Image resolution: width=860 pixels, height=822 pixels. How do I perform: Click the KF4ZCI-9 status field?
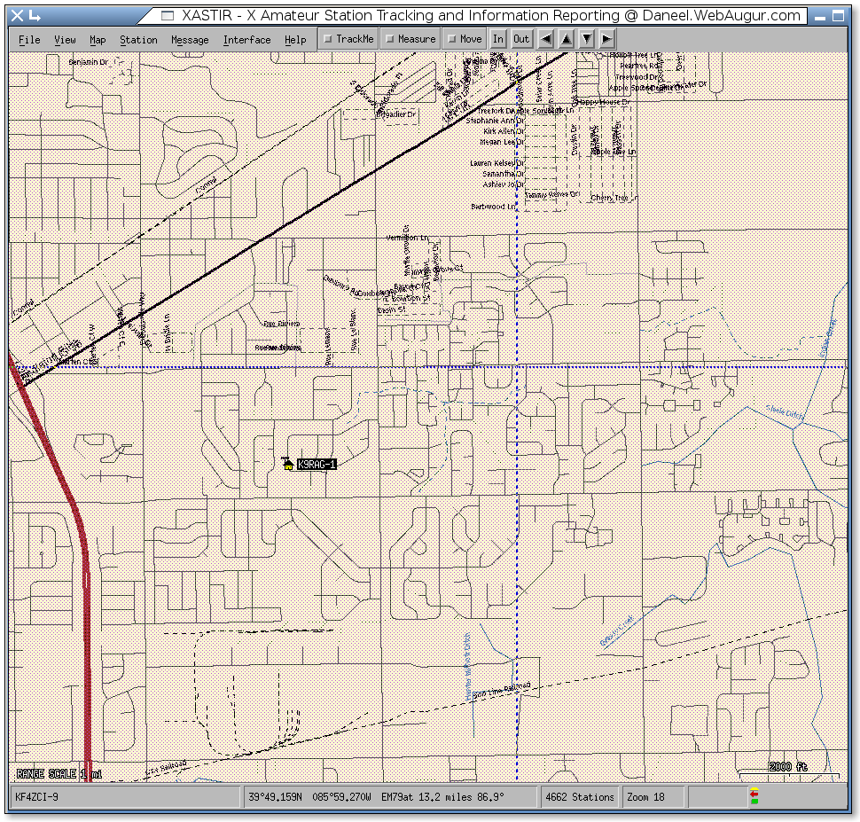pos(126,797)
